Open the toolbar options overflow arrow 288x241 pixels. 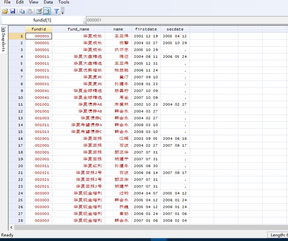point(63,13)
